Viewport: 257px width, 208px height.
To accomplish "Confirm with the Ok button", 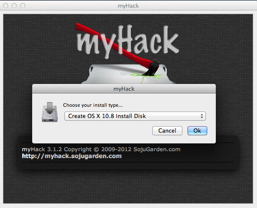I will coord(197,130).
